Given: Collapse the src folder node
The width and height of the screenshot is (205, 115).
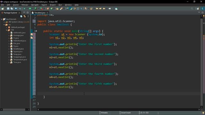Looking at the screenshot, I should pos(4,25).
